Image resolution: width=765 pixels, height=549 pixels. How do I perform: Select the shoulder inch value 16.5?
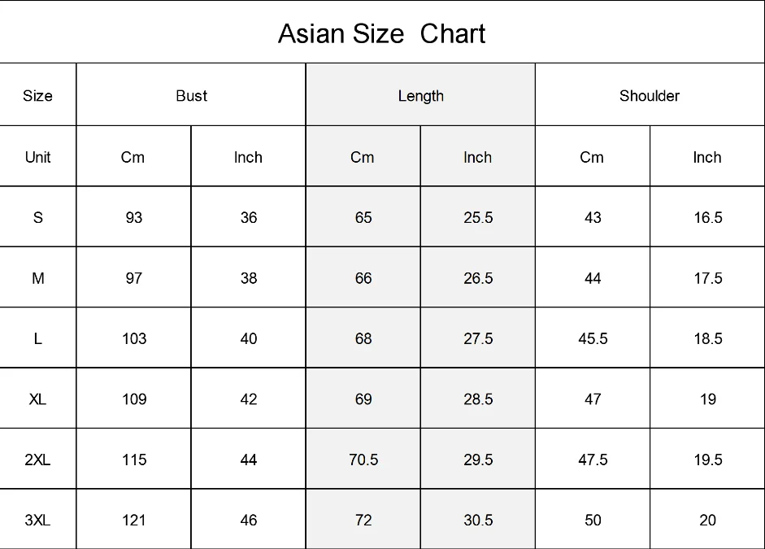(707, 217)
